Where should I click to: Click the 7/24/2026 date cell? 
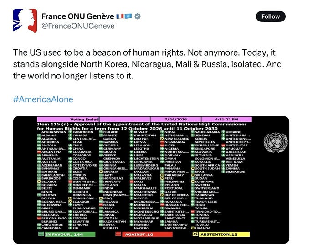(x=175, y=119)
